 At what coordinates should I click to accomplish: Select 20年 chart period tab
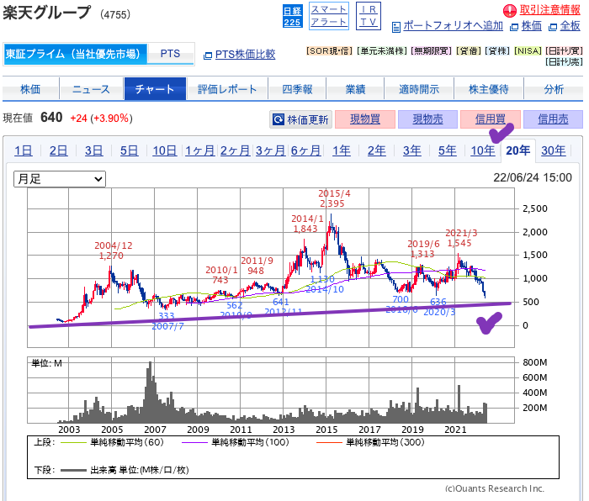click(518, 150)
